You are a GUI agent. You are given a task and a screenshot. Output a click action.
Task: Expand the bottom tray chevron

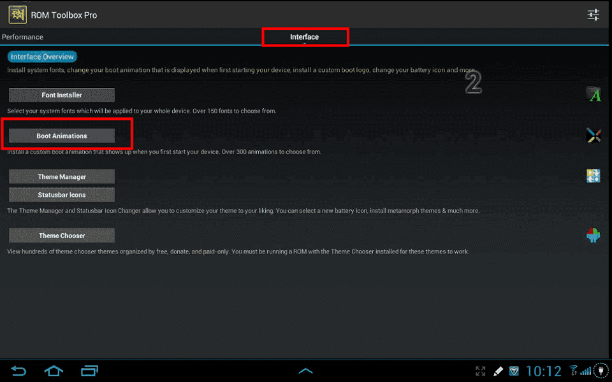305,371
